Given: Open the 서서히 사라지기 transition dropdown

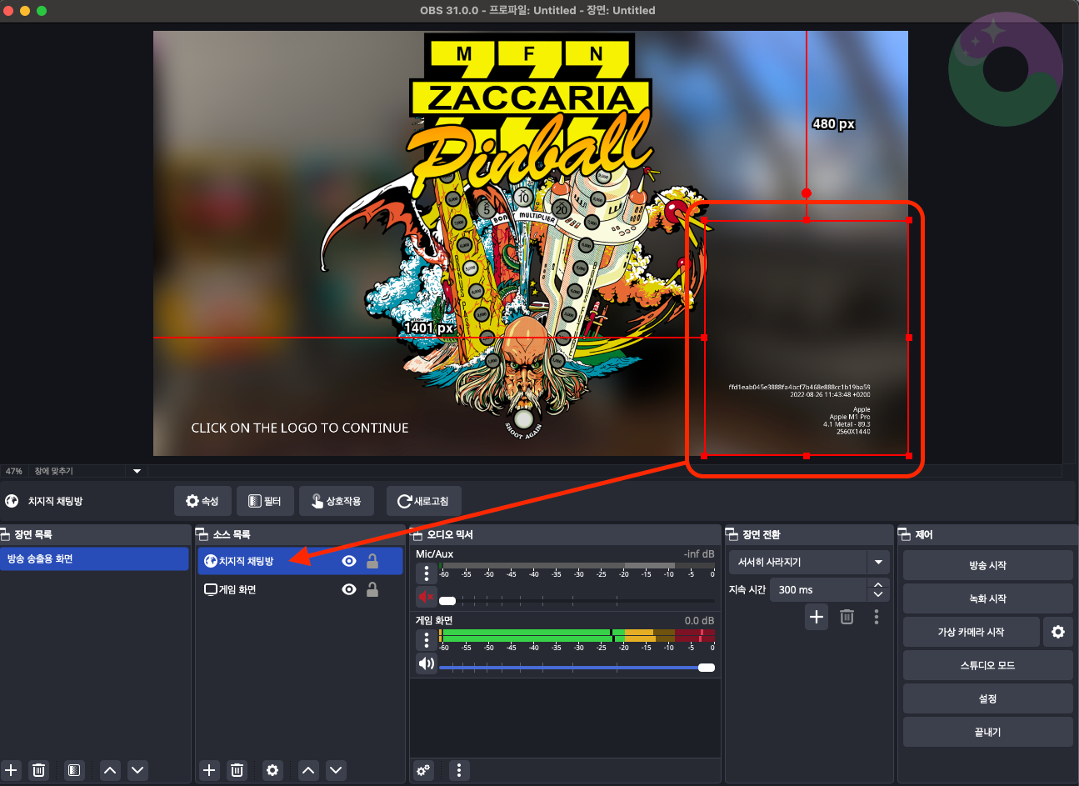Looking at the screenshot, I should (809, 562).
